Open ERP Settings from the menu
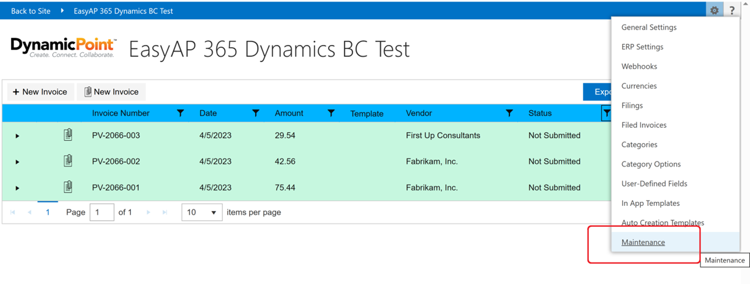The height and width of the screenshot is (284, 750). [x=642, y=47]
